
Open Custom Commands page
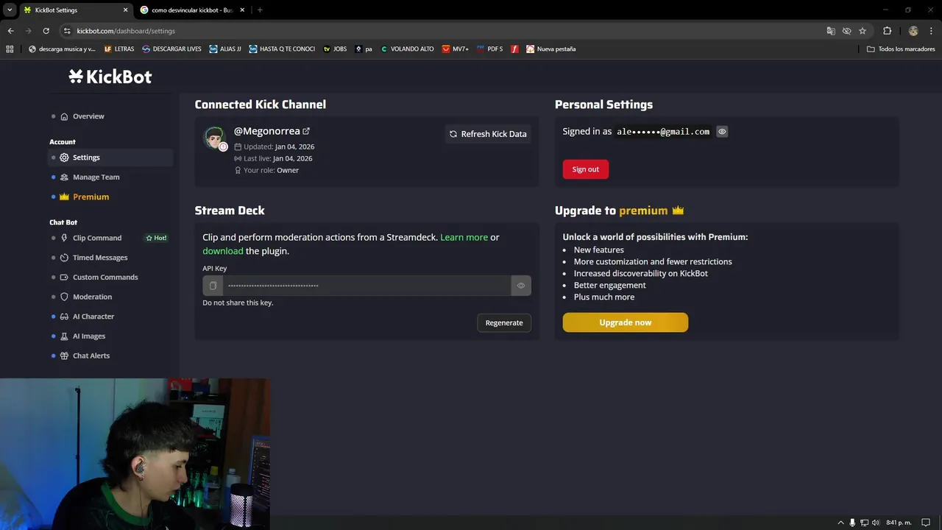[x=105, y=278]
